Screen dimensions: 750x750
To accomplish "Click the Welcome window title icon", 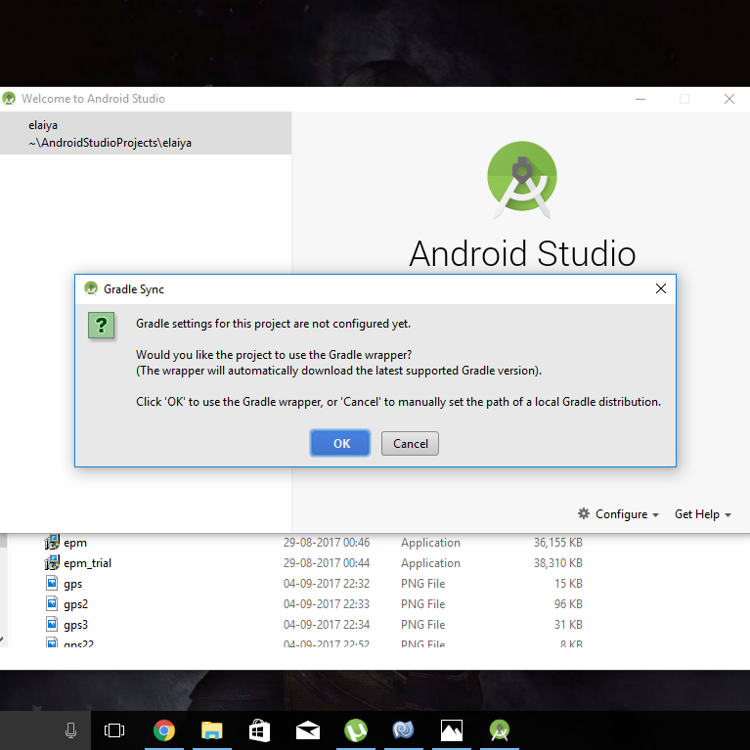I will (9, 99).
